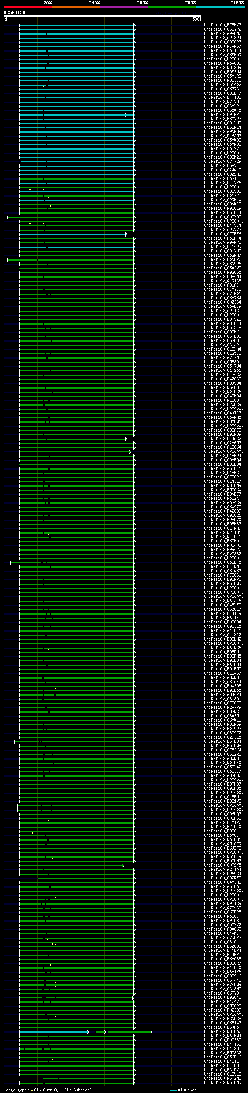Select the UniRef100_B6KA50 label

(222, 1027)
